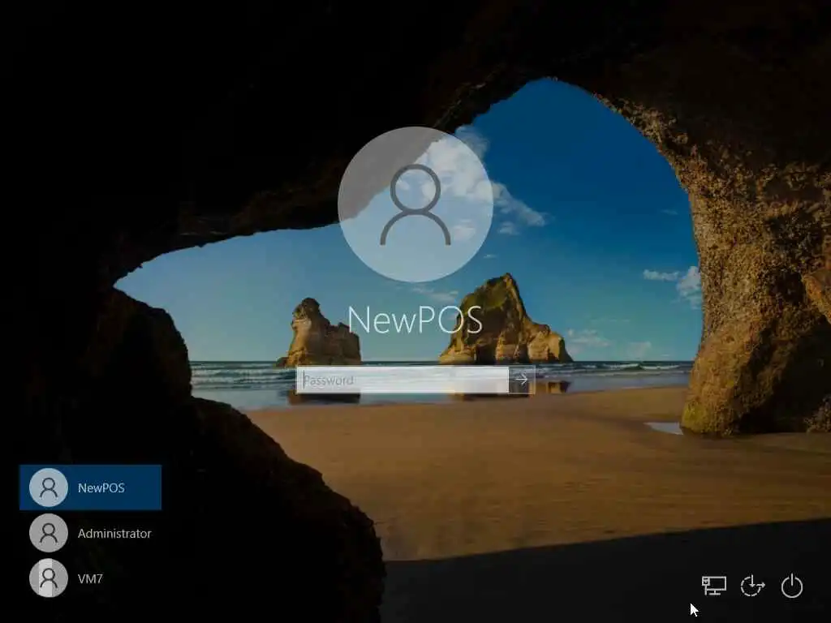Open Ease of Access options
This screenshot has width=831, height=623.
click(x=752, y=586)
